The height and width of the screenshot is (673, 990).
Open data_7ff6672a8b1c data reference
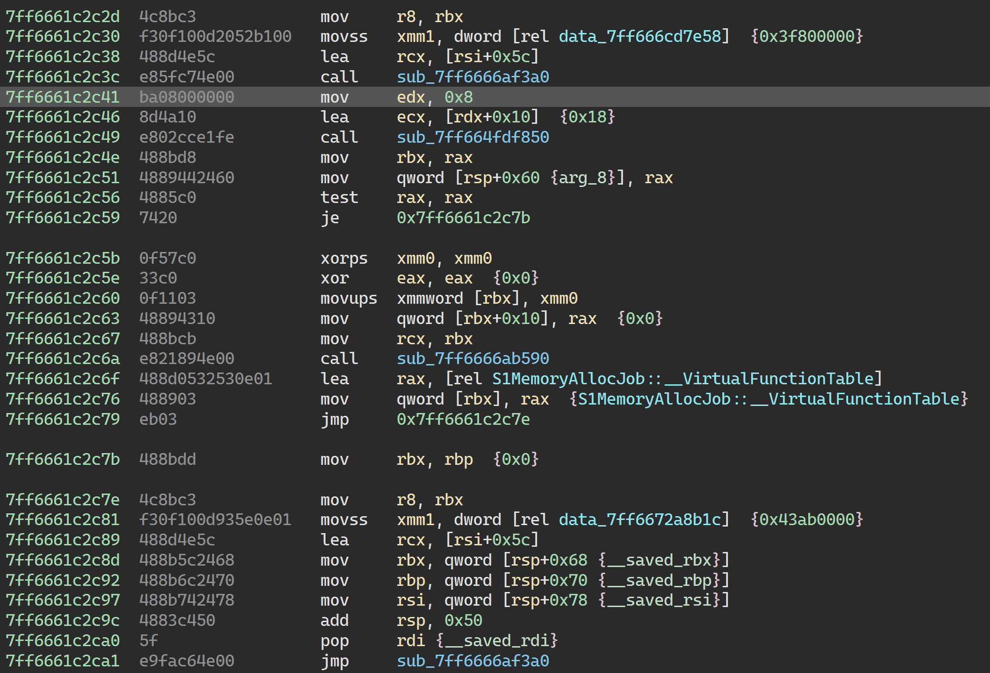[639, 519]
